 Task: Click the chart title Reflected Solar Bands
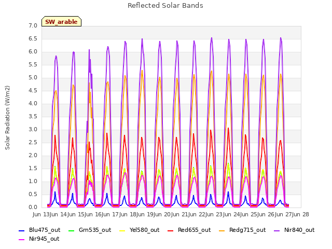[x=165, y=6]
